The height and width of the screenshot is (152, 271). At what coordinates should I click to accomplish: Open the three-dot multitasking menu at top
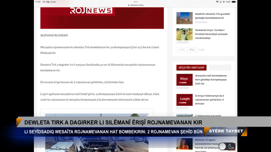tap(135, 2)
